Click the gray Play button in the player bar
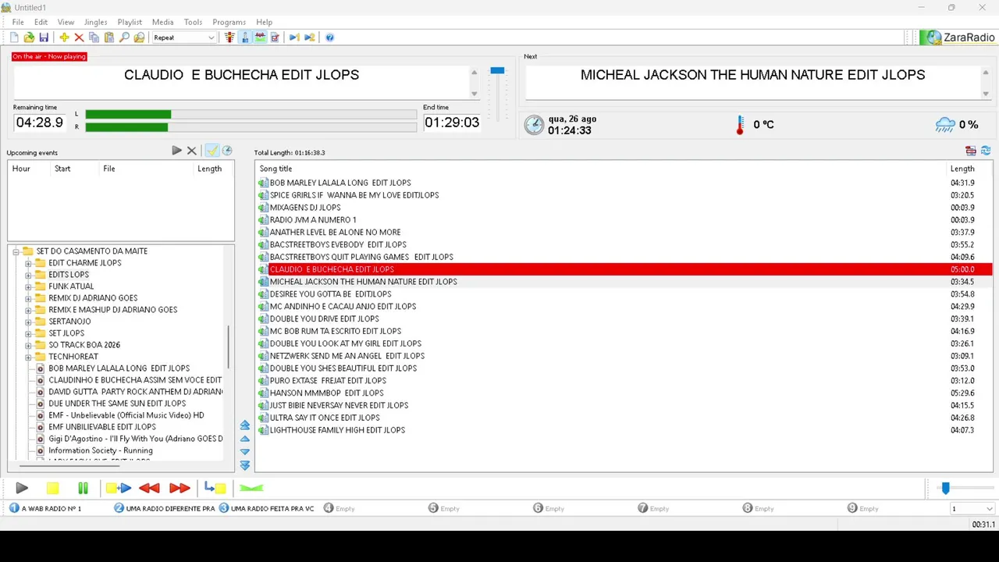Screen dimensions: 999x562 point(22,488)
